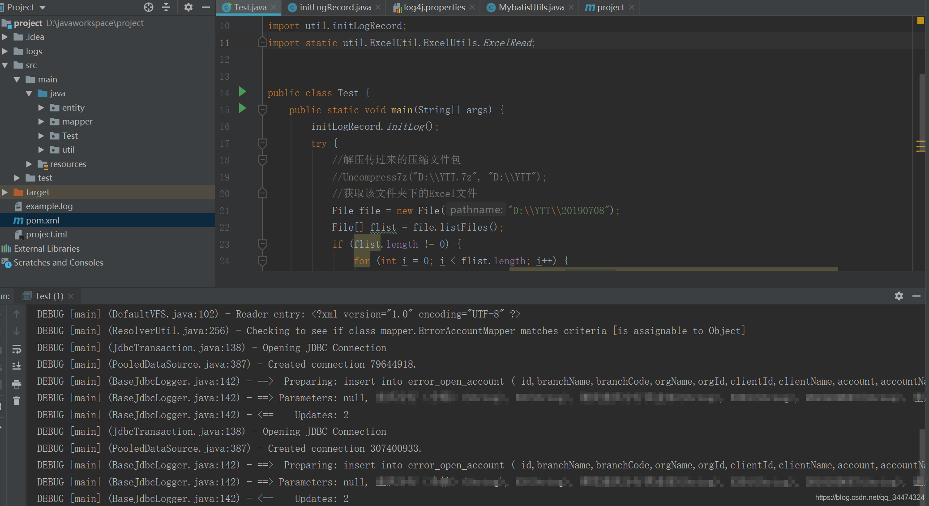This screenshot has width=929, height=506.
Task: Clear all console output with the trash icon
Action: (17, 401)
